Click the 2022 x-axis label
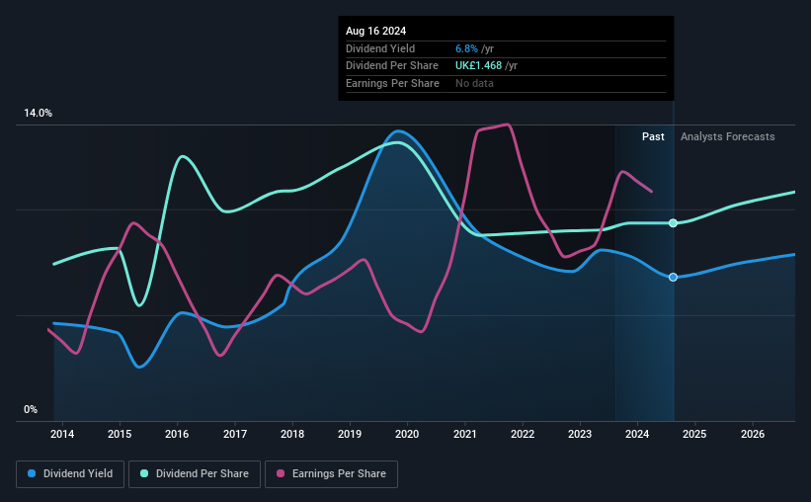The image size is (811, 502). coord(523,434)
